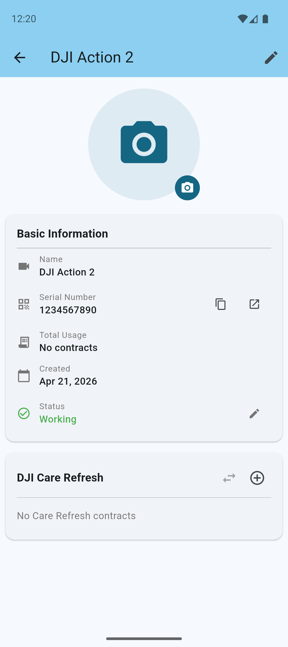
Task: Tap the Apr 21, 2026 created date
Action: click(x=68, y=381)
